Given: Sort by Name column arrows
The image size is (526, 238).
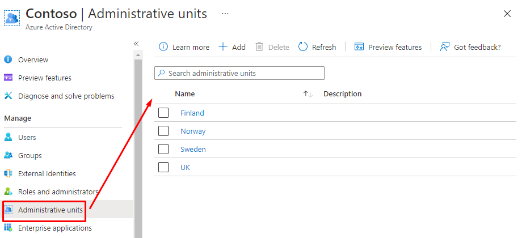Looking at the screenshot, I should pos(308,94).
